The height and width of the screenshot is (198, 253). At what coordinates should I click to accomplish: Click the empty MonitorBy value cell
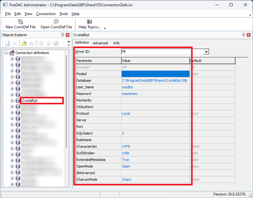(156, 100)
